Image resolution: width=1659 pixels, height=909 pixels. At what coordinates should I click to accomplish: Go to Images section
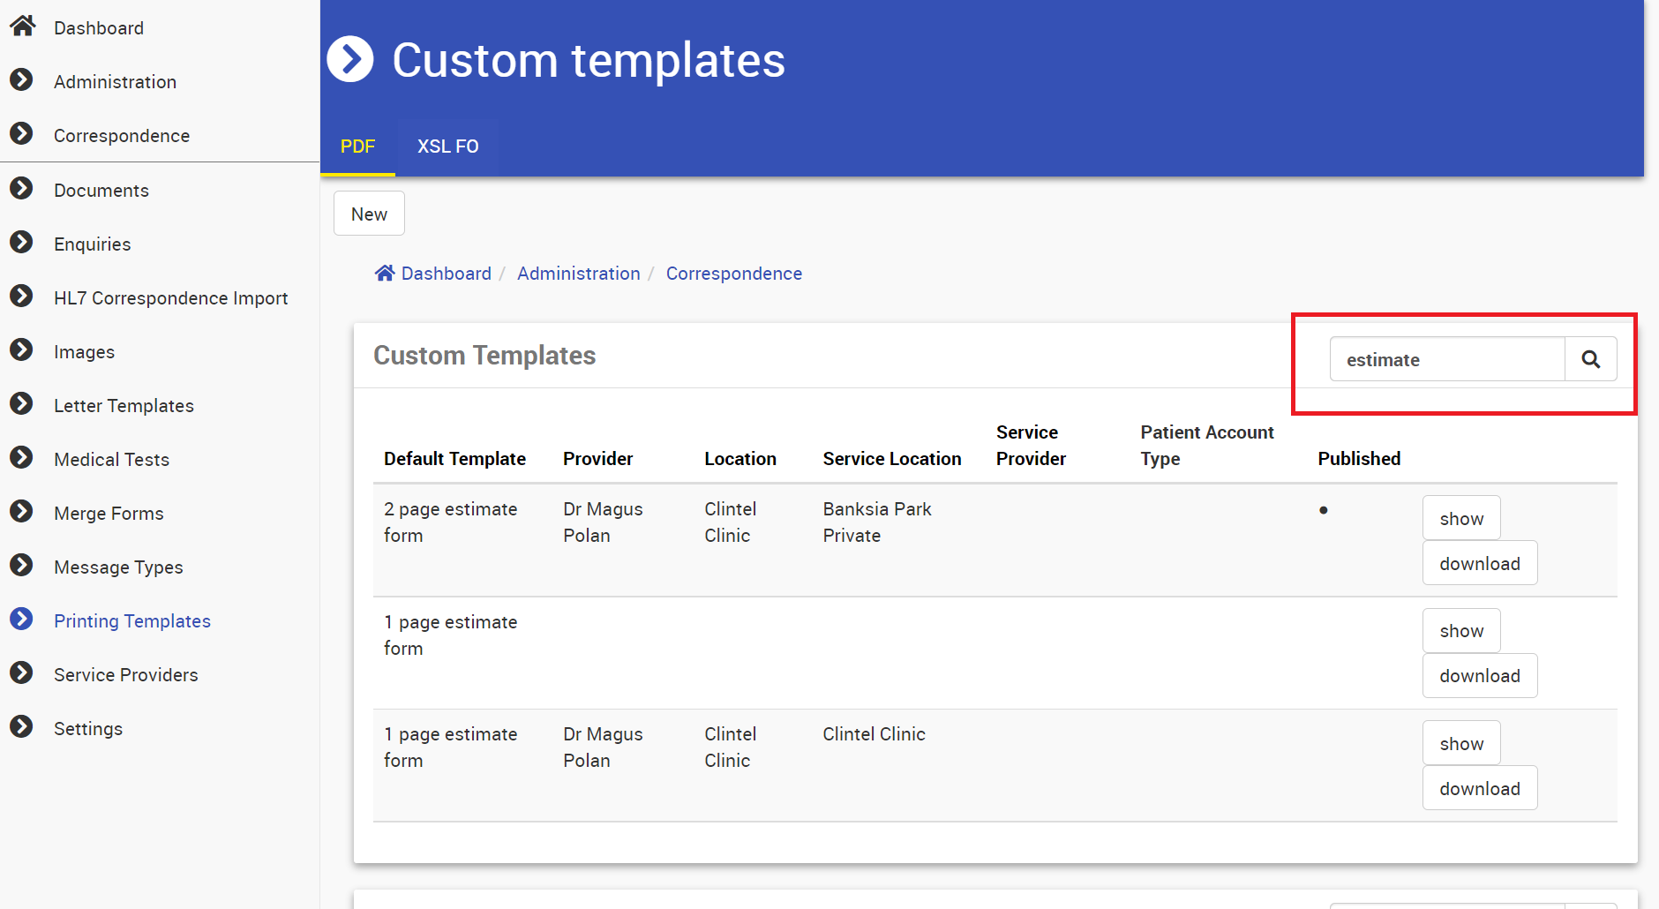click(85, 352)
